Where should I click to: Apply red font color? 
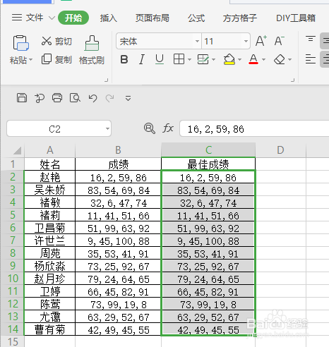253,59
